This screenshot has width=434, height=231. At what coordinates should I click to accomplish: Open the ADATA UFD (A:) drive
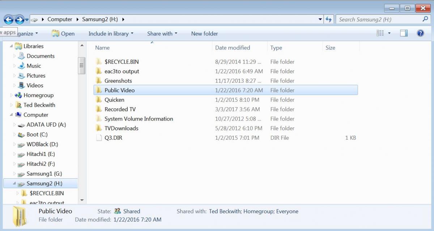pos(46,125)
